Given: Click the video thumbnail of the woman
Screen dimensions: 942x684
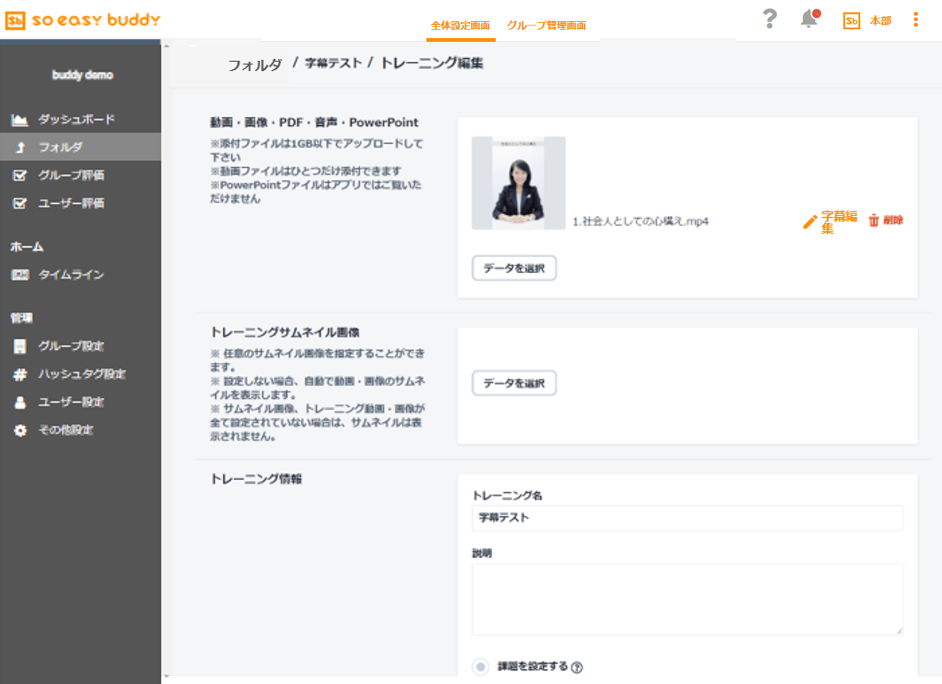Looking at the screenshot, I should tap(519, 183).
